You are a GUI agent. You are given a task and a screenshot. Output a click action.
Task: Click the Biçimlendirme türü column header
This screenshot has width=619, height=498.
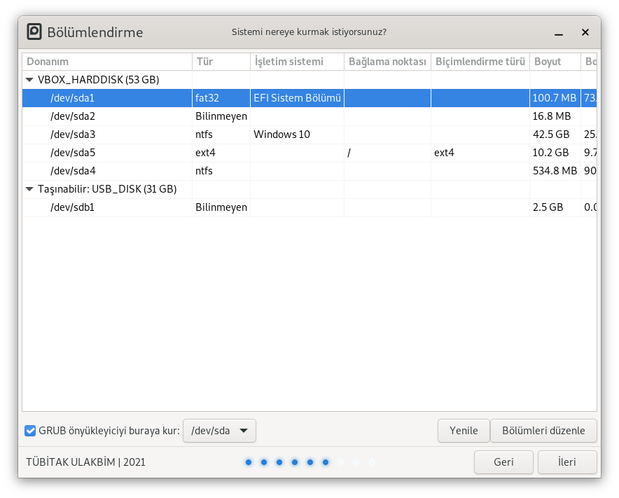(480, 62)
